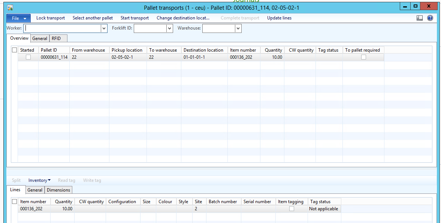441x223 pixels.
Task: Expand the Warehouse dropdown arrow
Action: pos(238,28)
